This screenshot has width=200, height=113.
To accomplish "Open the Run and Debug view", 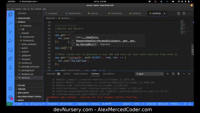I will (10, 41).
